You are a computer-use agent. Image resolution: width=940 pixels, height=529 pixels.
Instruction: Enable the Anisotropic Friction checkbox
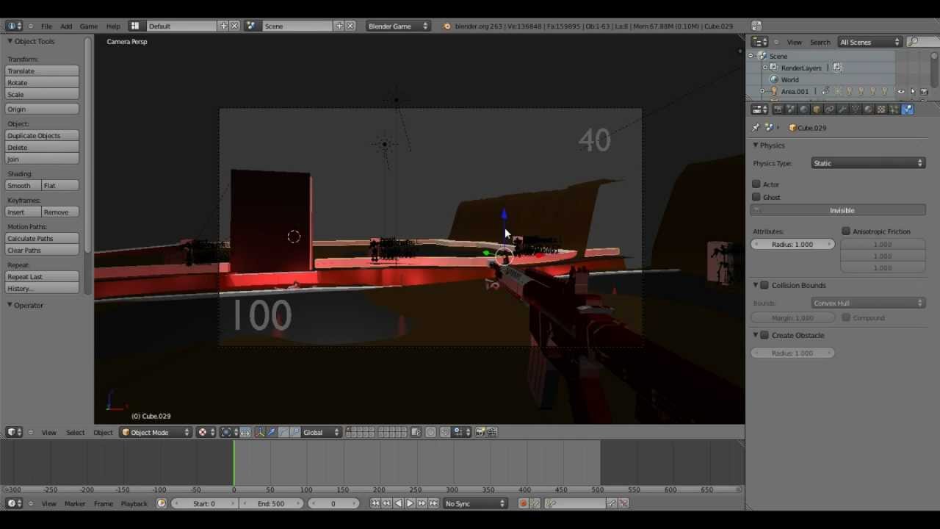(846, 231)
